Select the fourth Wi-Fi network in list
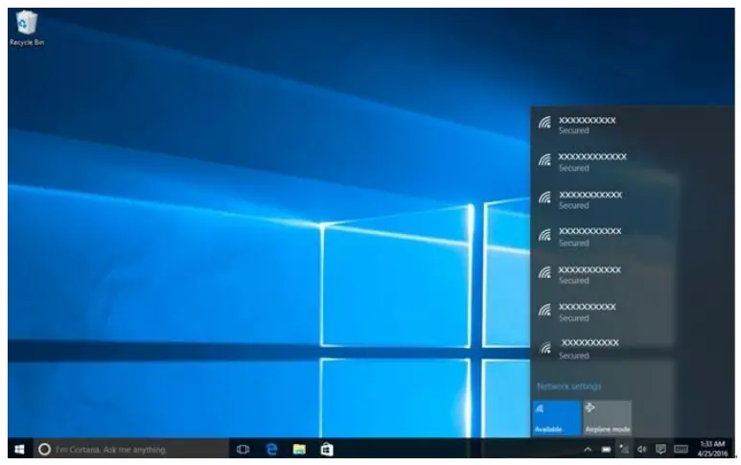Screen dimensions: 741x465 coord(633,236)
